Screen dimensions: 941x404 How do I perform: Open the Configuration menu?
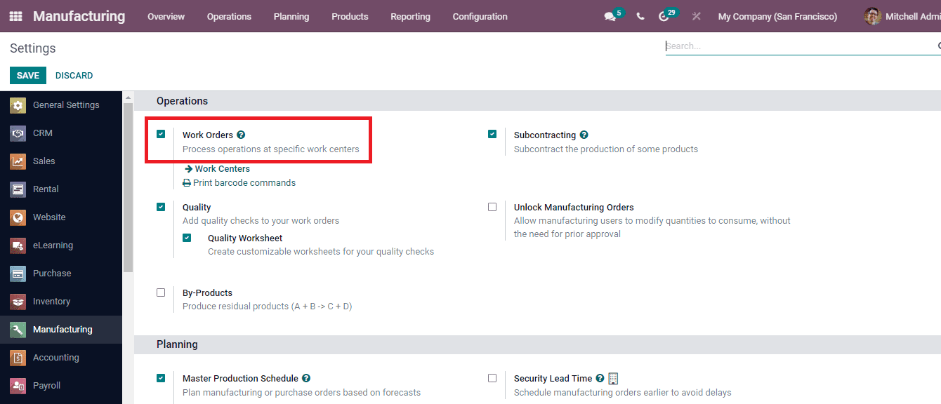480,16
